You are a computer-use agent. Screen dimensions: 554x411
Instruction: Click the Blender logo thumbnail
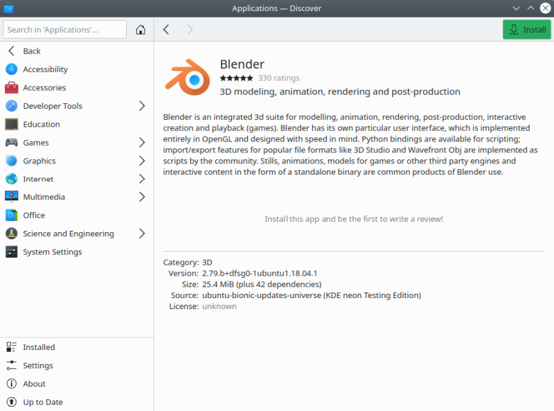point(187,77)
